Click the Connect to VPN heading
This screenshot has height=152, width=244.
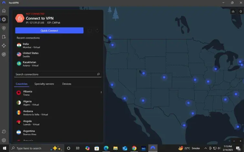pos(40,18)
